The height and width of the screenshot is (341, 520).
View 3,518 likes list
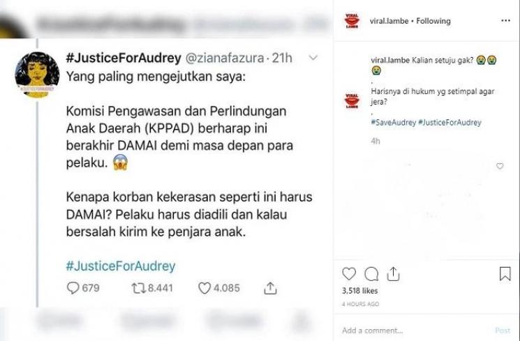click(360, 291)
